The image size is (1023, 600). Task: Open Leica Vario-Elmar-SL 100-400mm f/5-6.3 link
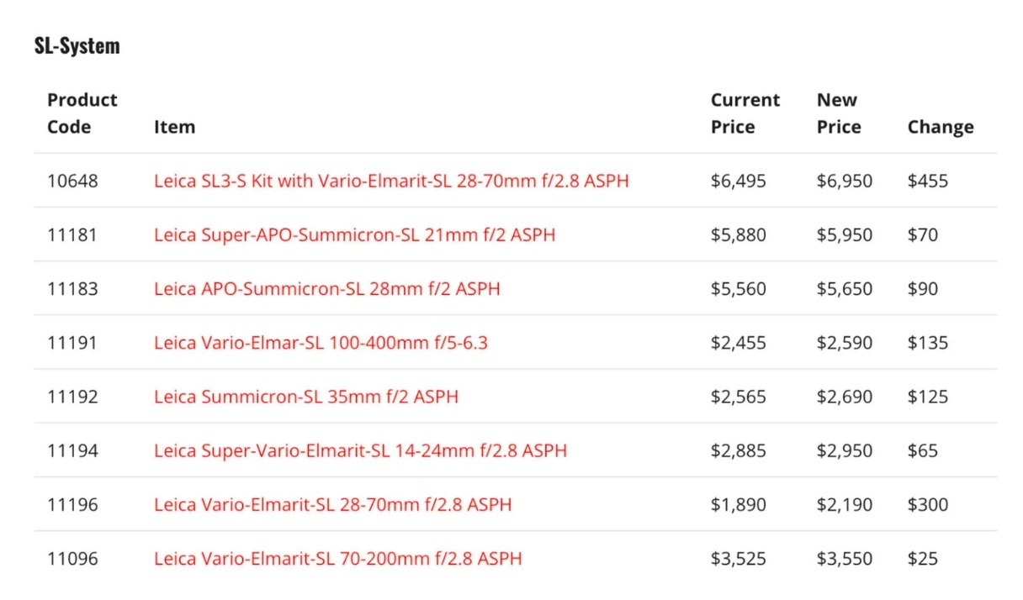coord(321,342)
